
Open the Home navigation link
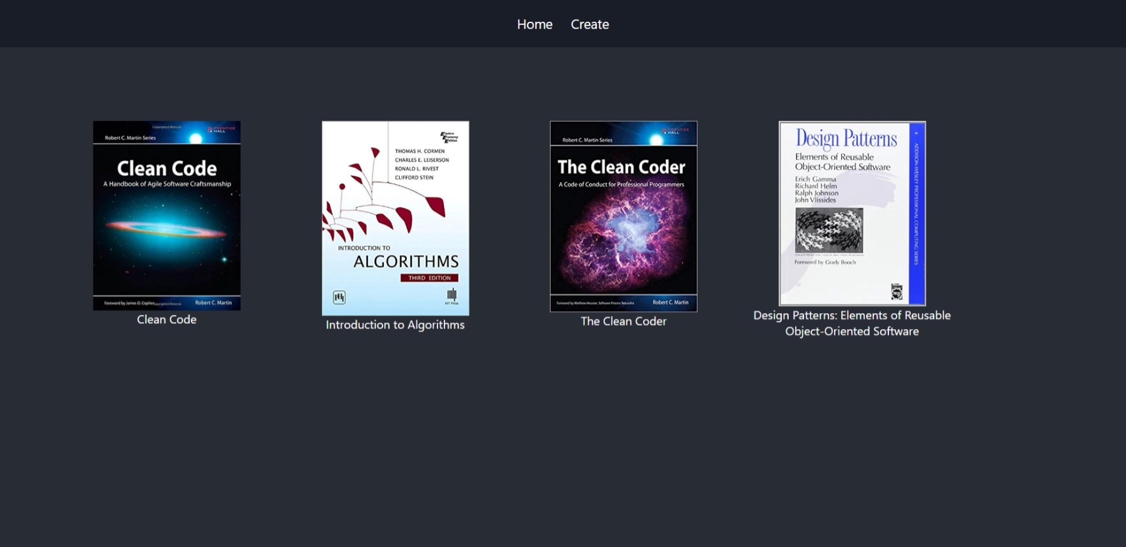point(535,24)
